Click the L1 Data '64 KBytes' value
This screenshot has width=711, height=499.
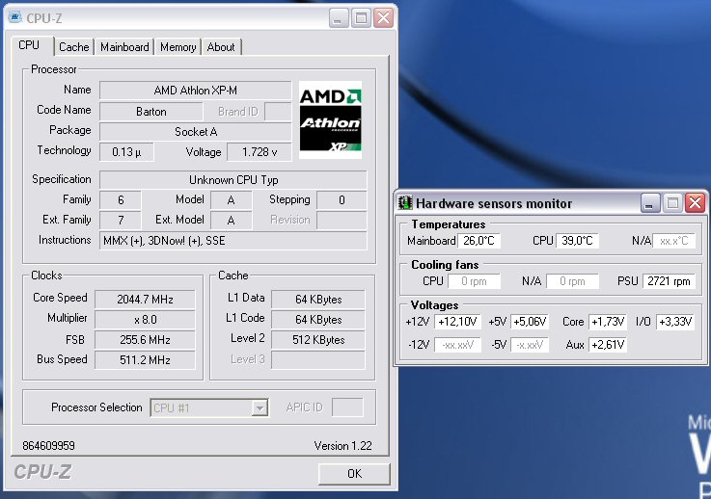[x=318, y=300]
